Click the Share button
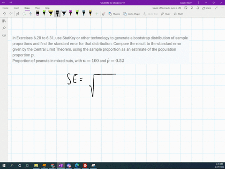 point(206,8)
